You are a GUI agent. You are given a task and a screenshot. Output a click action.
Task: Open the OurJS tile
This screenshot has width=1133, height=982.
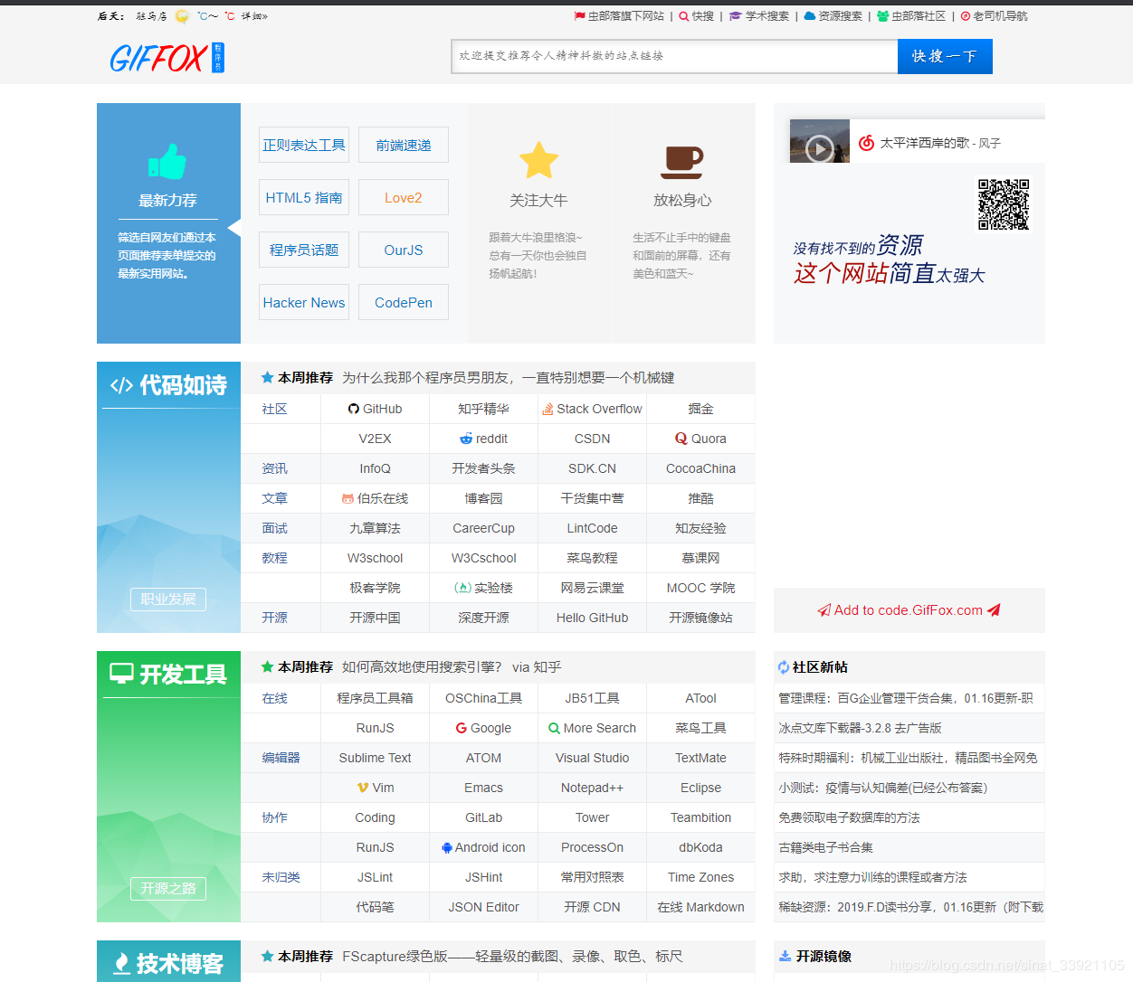pos(404,250)
